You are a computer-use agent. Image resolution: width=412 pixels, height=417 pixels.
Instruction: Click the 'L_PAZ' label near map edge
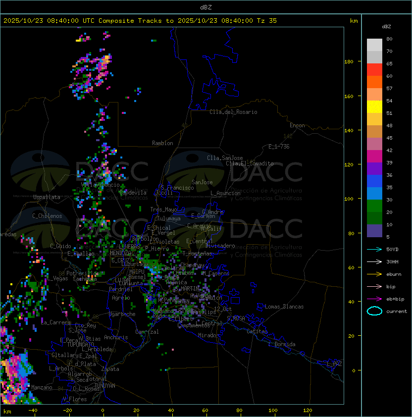click(334, 364)
